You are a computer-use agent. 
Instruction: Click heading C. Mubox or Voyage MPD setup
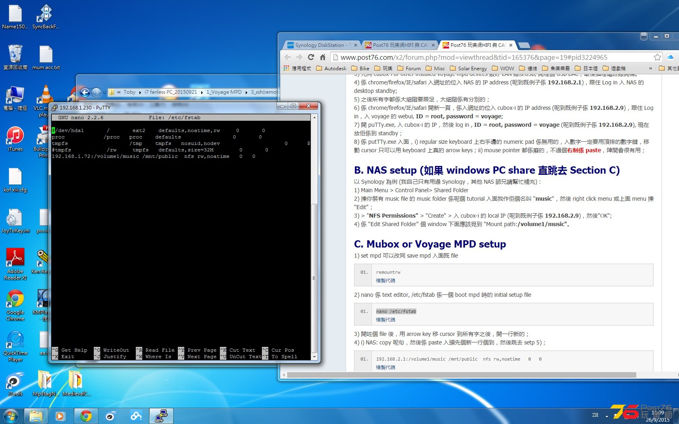coord(430,244)
